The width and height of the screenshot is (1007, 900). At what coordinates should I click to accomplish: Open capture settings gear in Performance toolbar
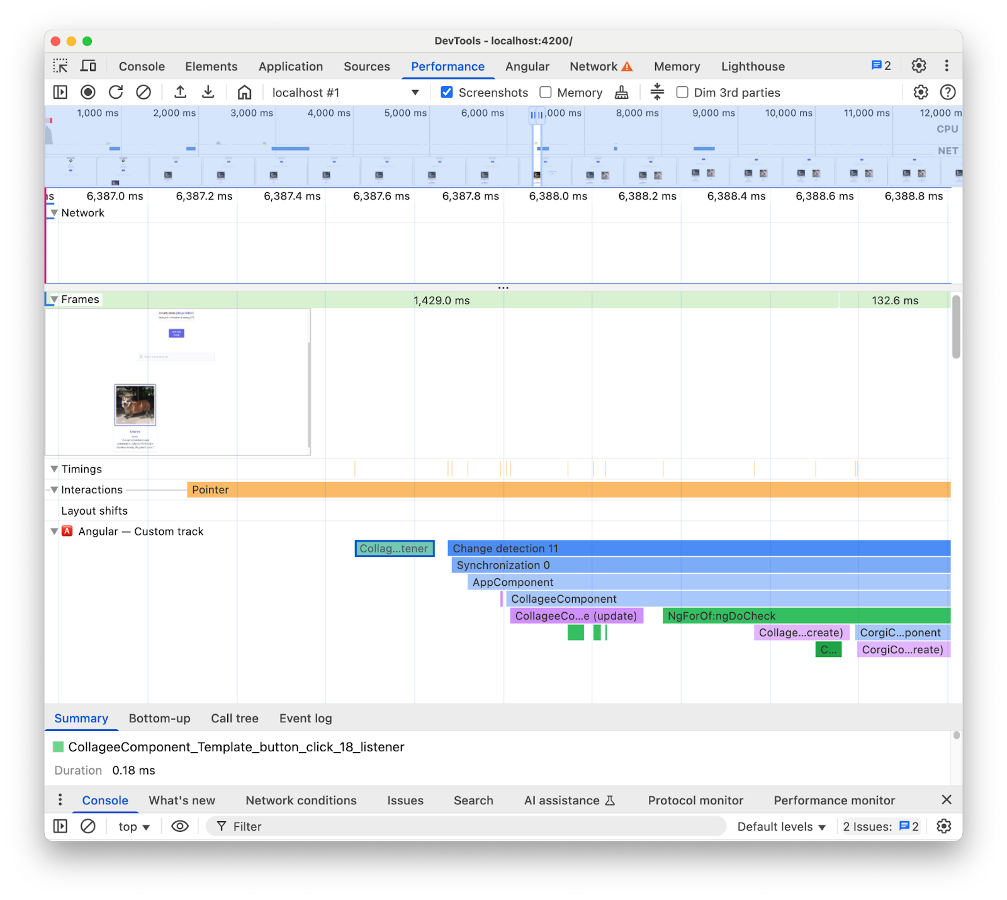click(920, 92)
